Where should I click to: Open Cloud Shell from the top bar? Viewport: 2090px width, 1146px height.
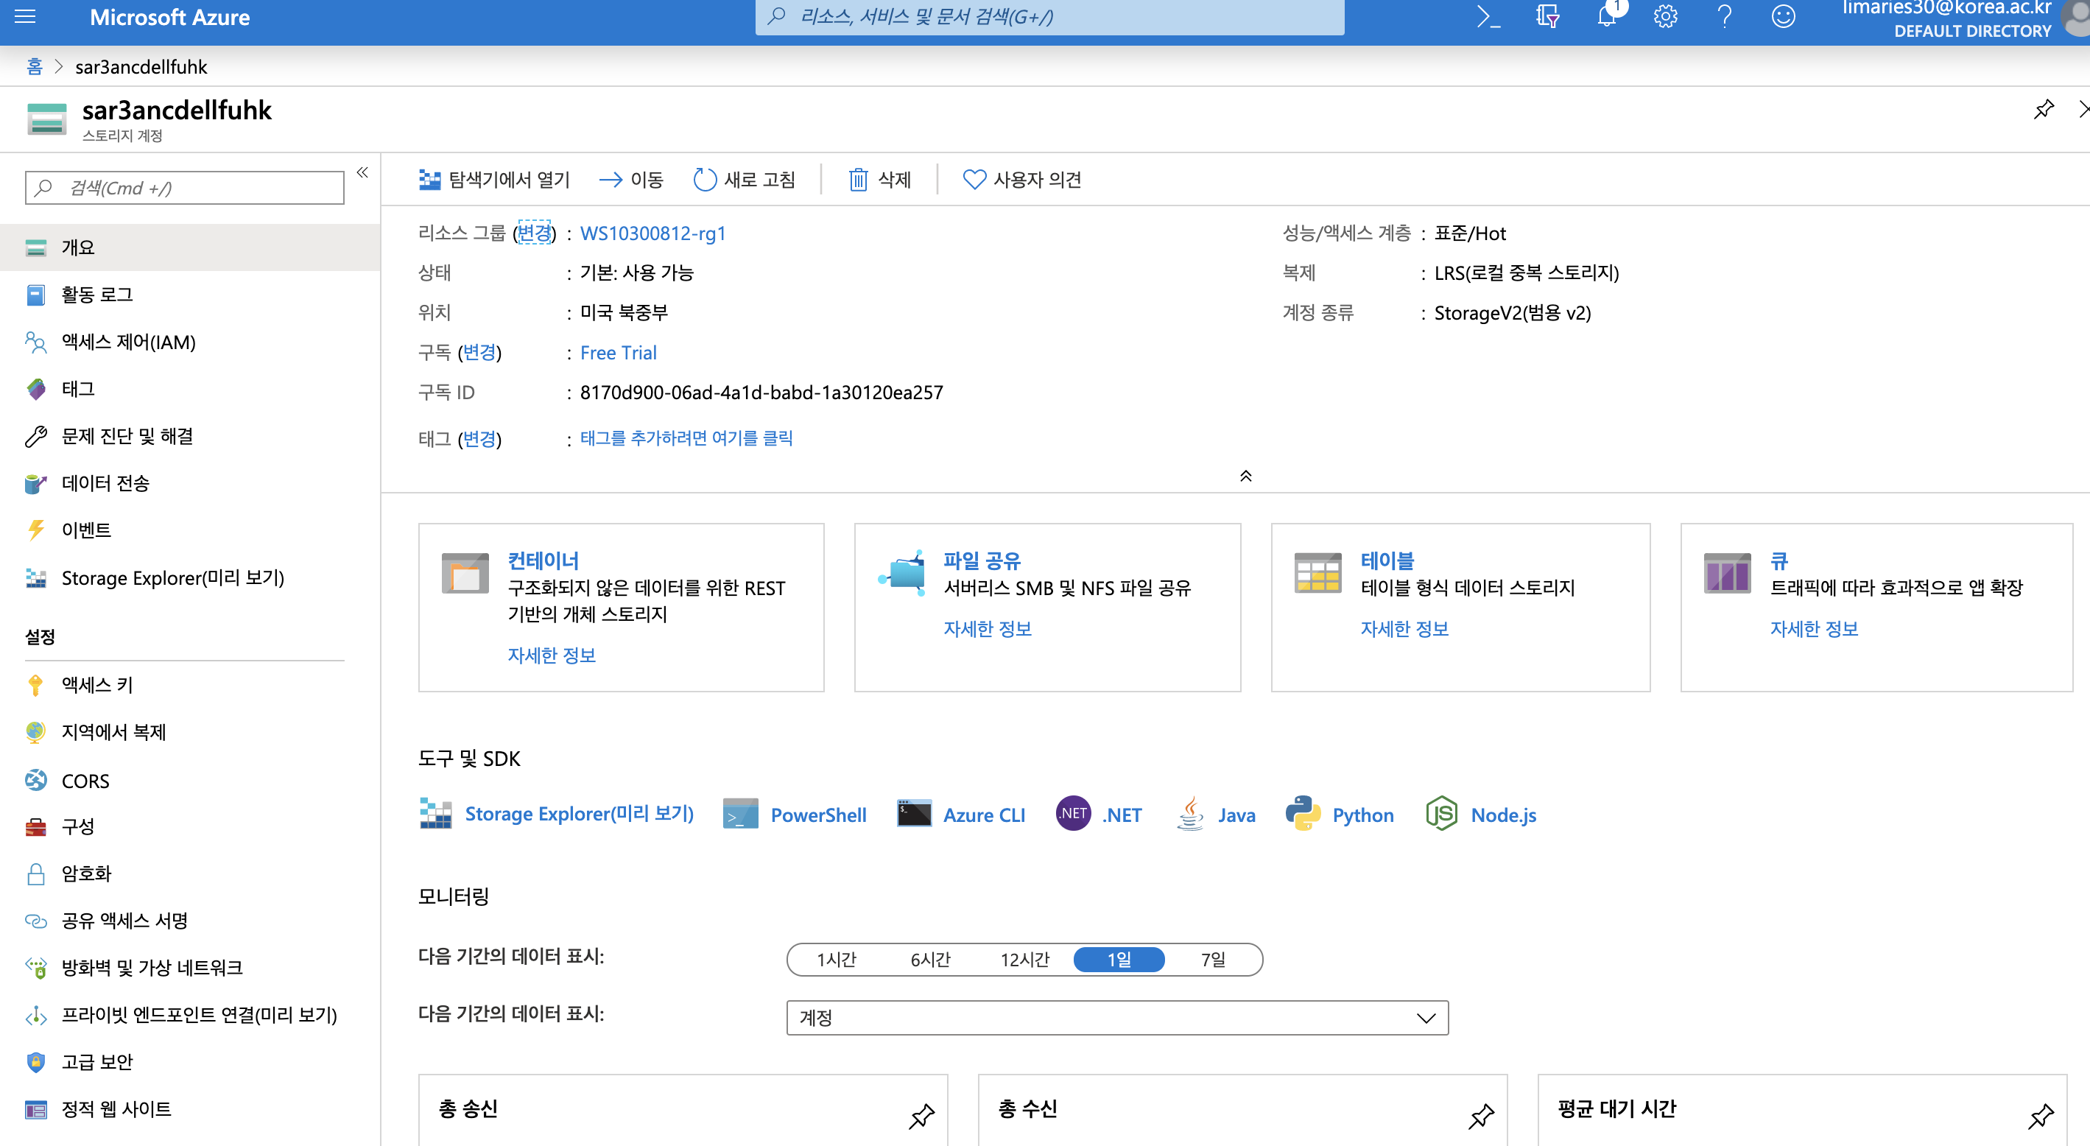point(1488,16)
